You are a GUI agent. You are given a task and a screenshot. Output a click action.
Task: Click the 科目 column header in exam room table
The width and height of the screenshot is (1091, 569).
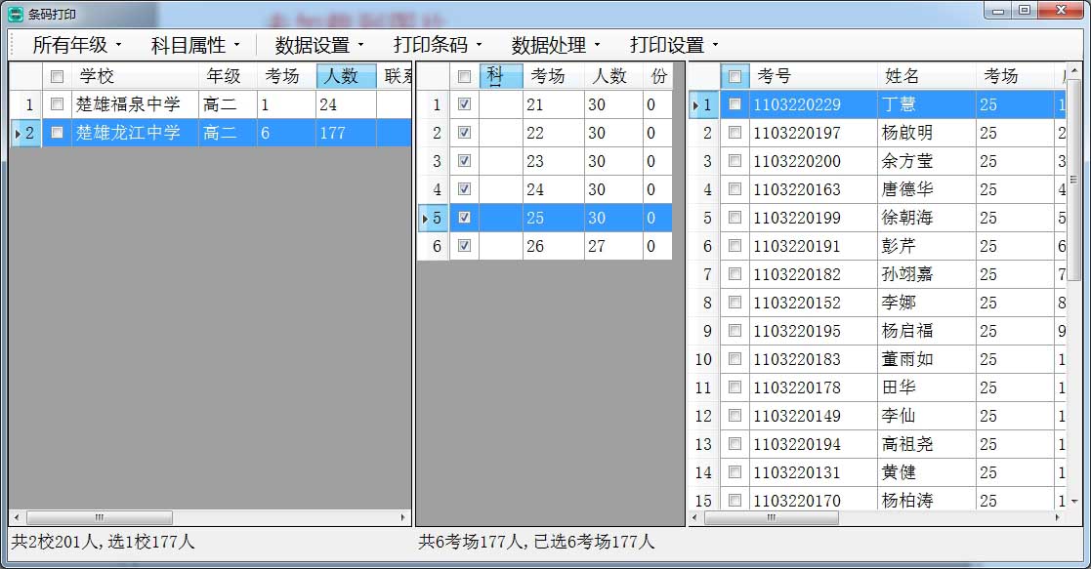pos(501,76)
